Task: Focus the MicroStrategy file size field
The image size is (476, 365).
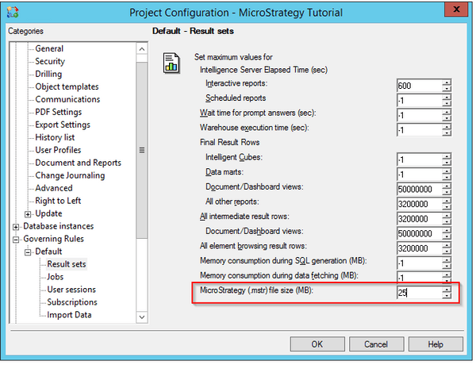Action: click(418, 293)
